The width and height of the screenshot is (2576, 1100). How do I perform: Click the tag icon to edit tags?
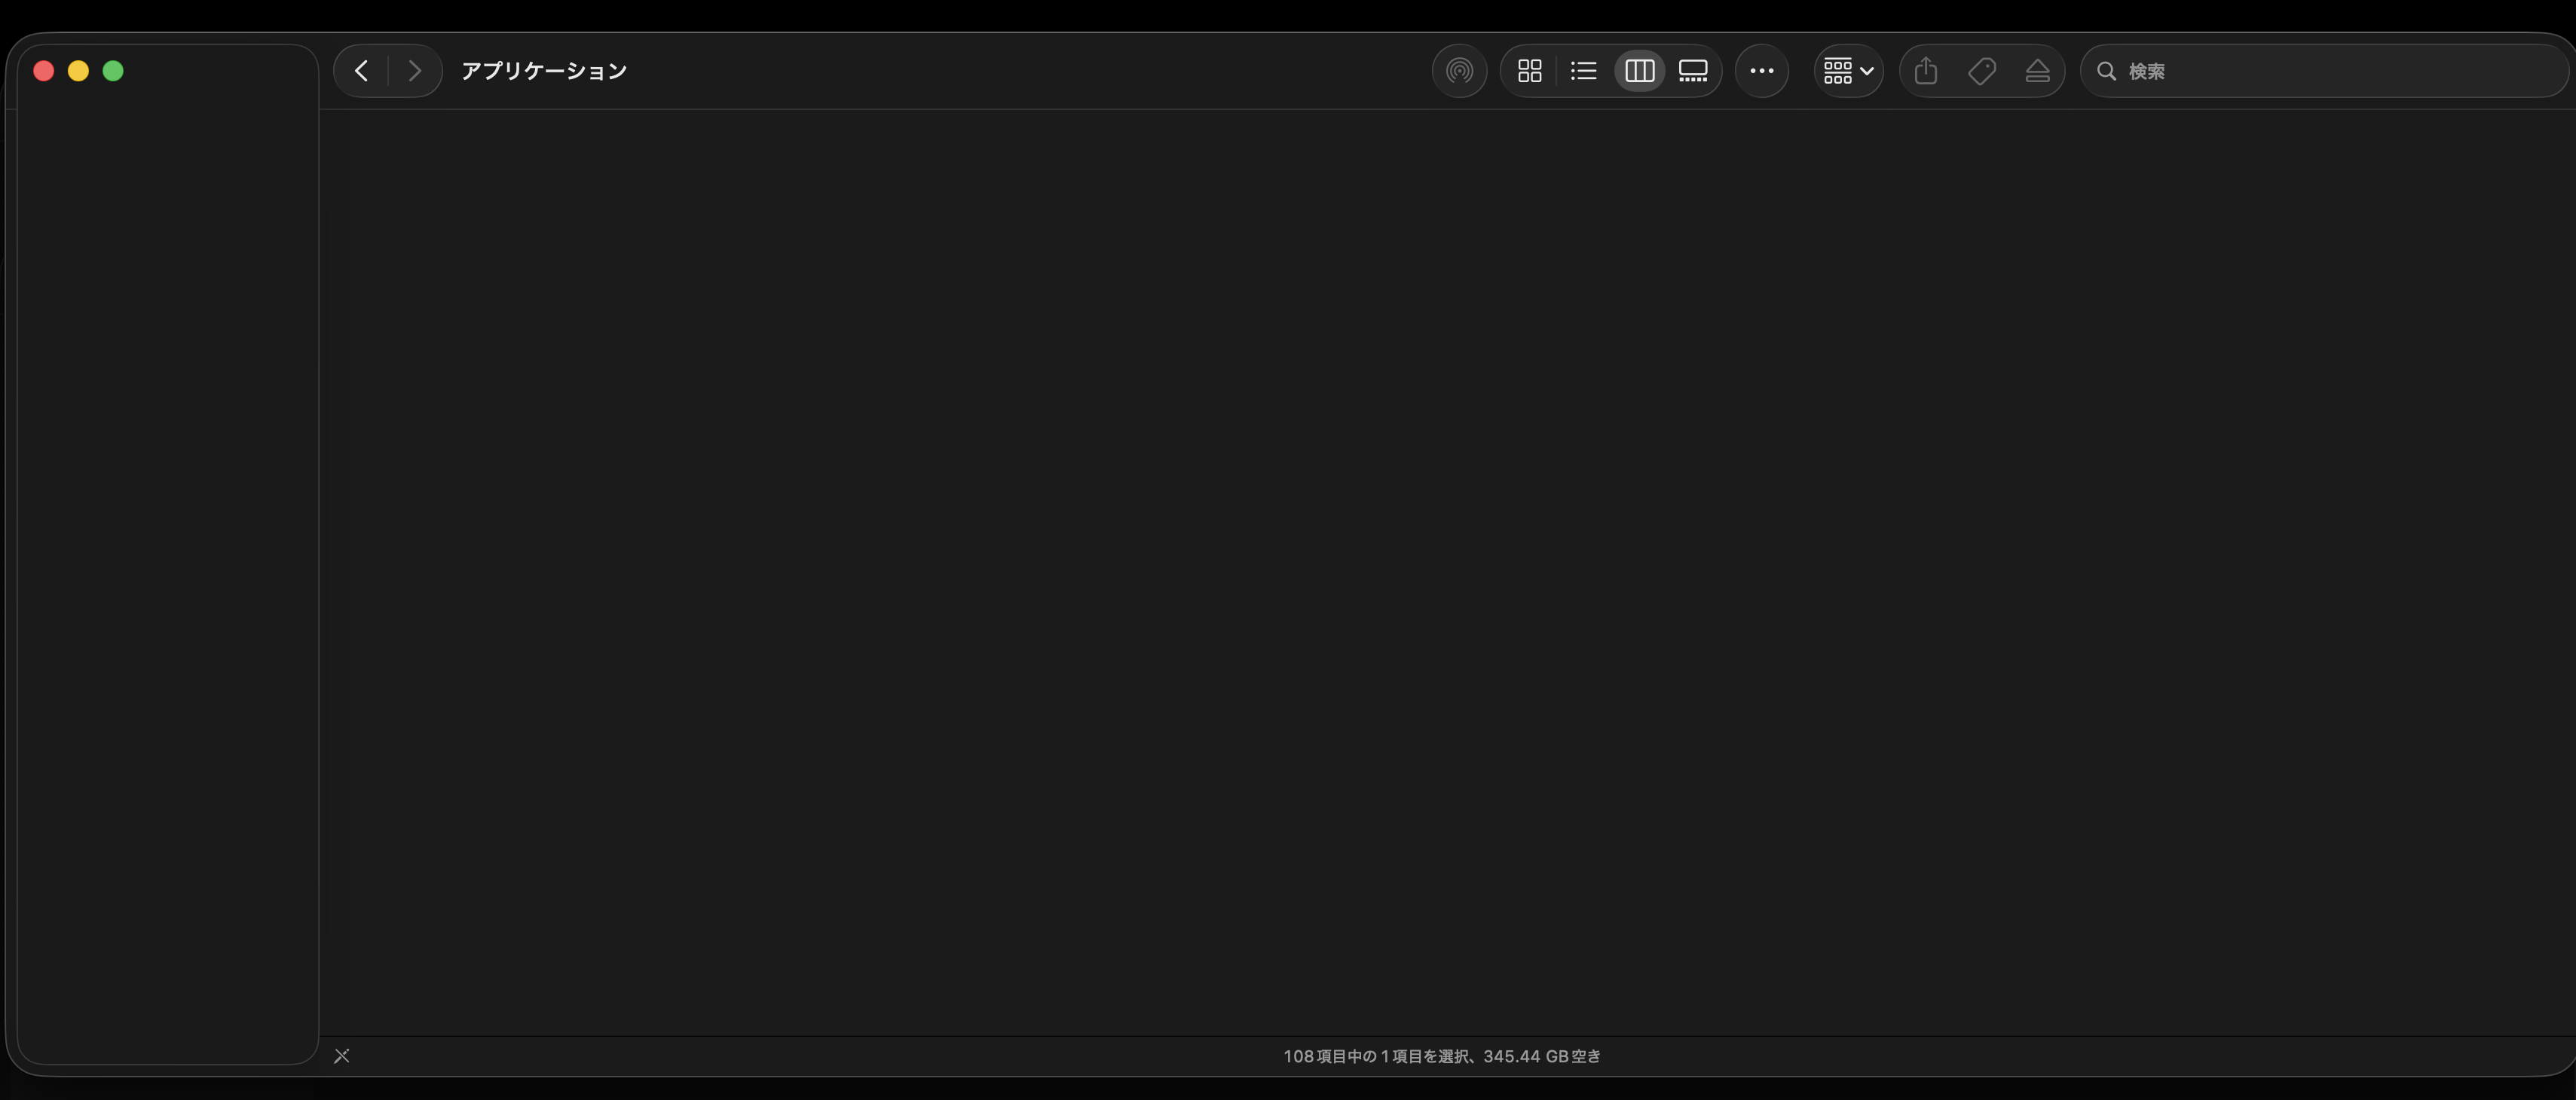1981,71
